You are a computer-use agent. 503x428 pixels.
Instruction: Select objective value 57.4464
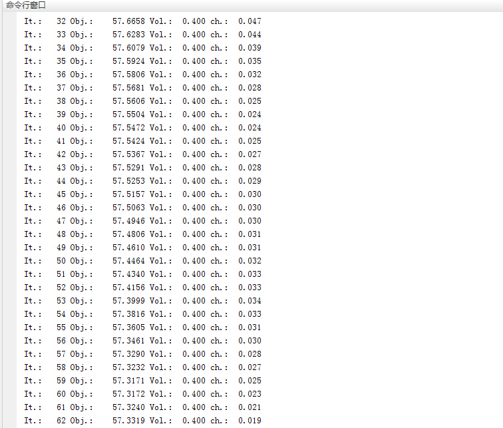128,261
